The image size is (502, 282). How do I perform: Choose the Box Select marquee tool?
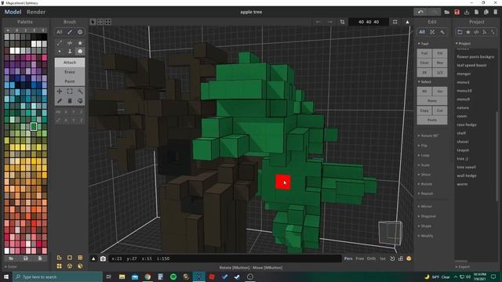[70, 92]
